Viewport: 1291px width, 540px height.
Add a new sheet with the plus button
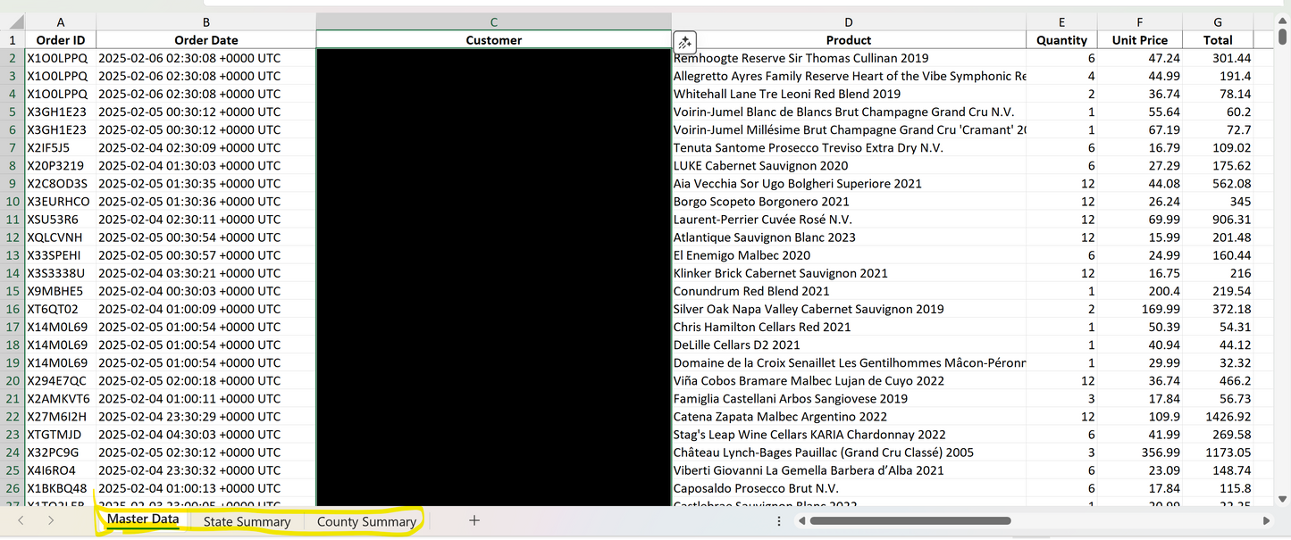pyautogui.click(x=474, y=520)
